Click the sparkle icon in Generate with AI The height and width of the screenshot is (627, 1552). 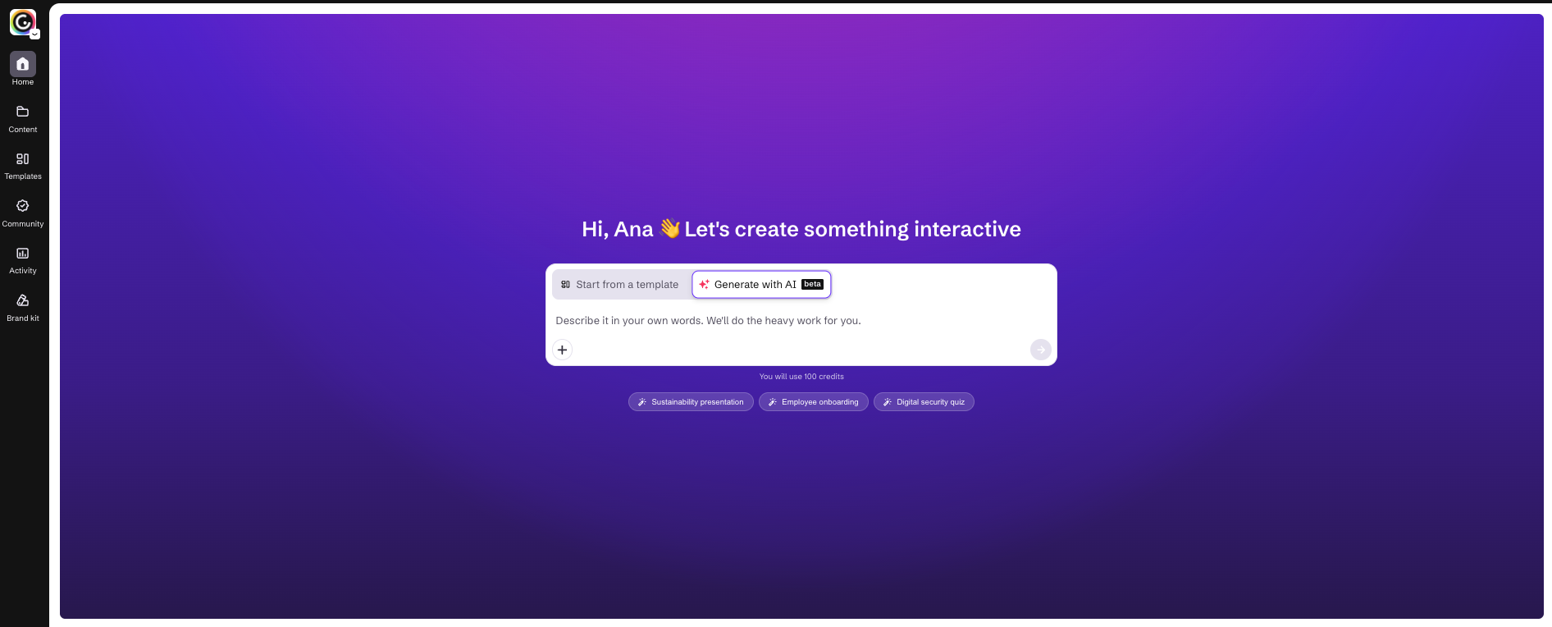(x=704, y=285)
